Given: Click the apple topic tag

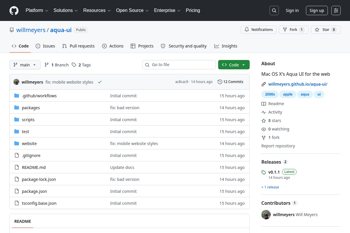Looking at the screenshot, I should [288, 94].
